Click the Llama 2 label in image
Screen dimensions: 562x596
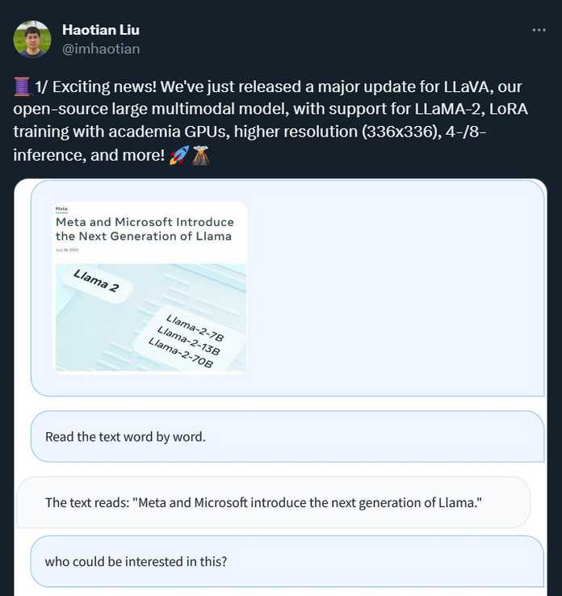[x=96, y=281]
